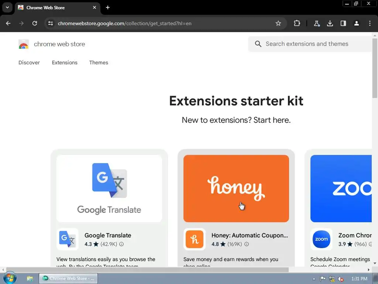The width and height of the screenshot is (378, 284).
Task: Reload the Chrome Web Store page
Action: pos(35,23)
